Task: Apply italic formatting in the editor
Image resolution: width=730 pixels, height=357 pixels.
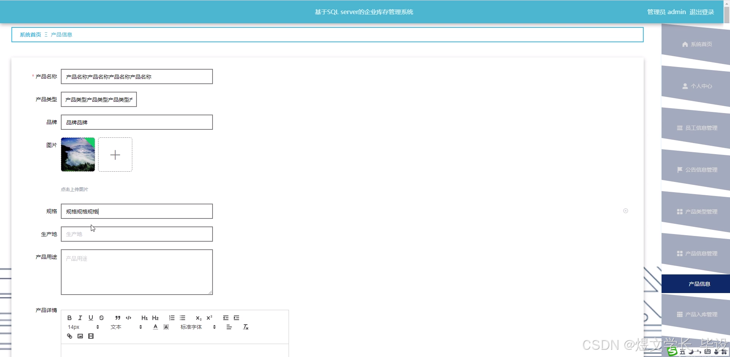Action: point(80,318)
